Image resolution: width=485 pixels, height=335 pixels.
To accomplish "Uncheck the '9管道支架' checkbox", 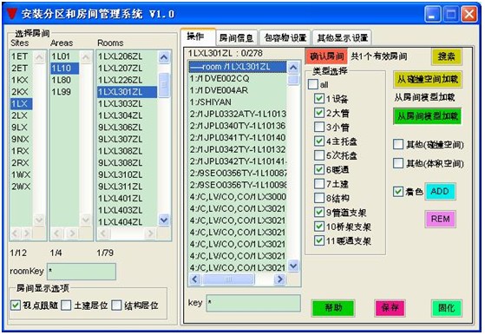I will (319, 213).
